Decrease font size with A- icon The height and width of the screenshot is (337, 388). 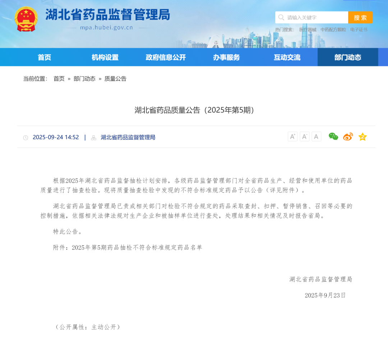[x=305, y=136]
